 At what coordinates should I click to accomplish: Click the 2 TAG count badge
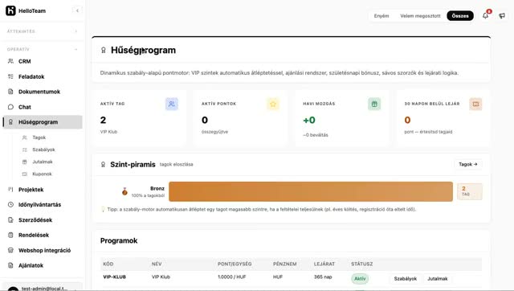[x=469, y=191]
